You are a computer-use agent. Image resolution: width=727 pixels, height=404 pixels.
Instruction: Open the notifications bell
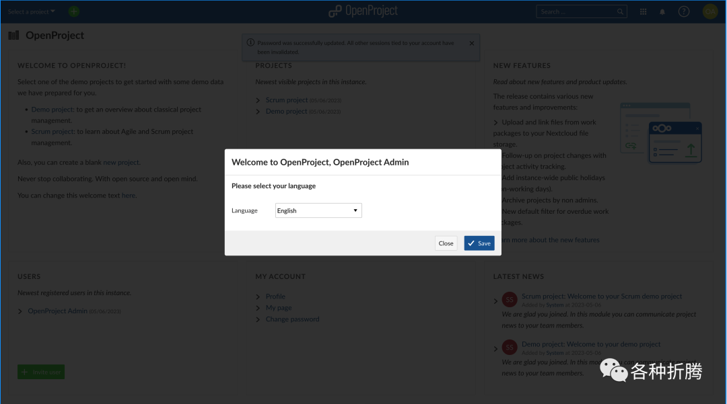[662, 11]
